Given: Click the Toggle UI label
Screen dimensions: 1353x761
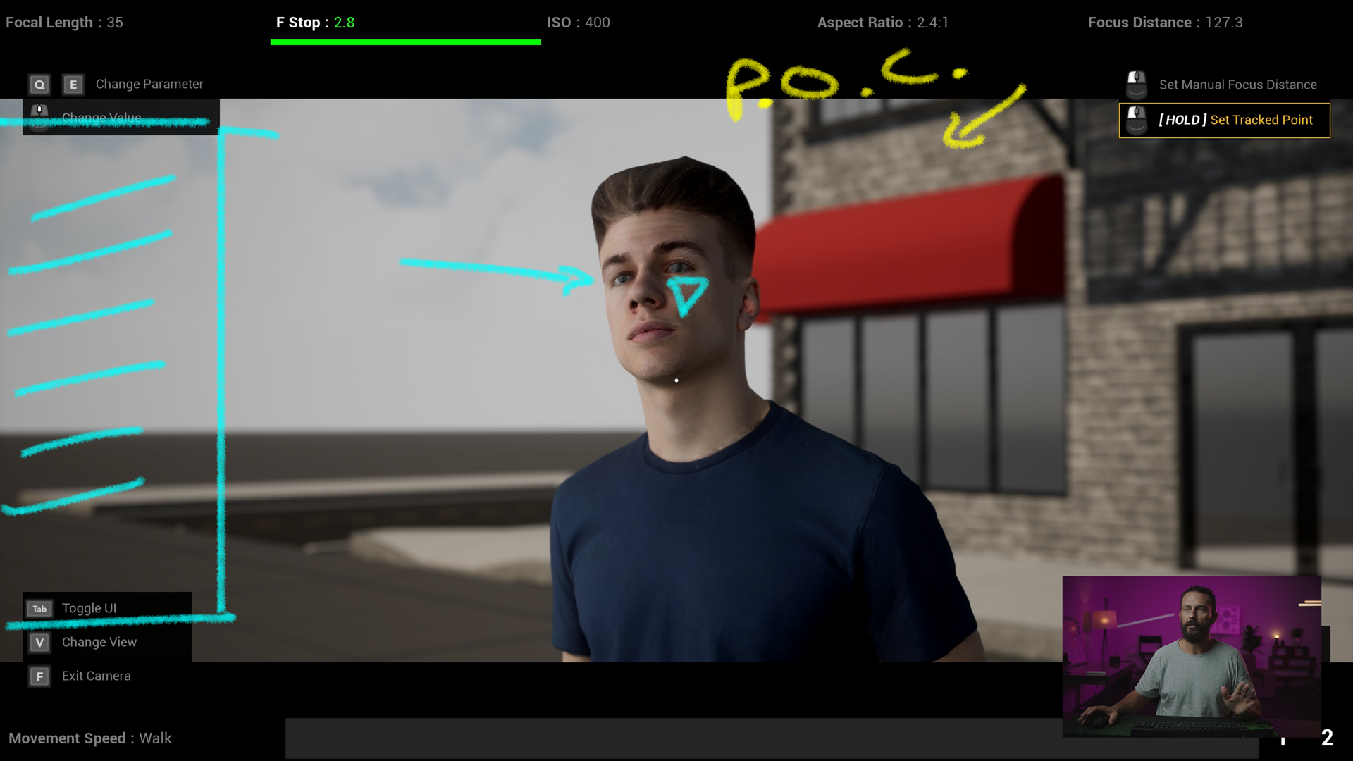Looking at the screenshot, I should [89, 608].
